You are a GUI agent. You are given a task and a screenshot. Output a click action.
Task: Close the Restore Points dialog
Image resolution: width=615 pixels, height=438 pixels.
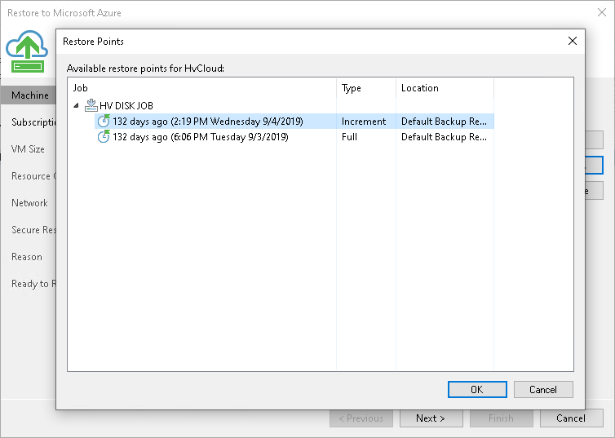pyautogui.click(x=573, y=41)
